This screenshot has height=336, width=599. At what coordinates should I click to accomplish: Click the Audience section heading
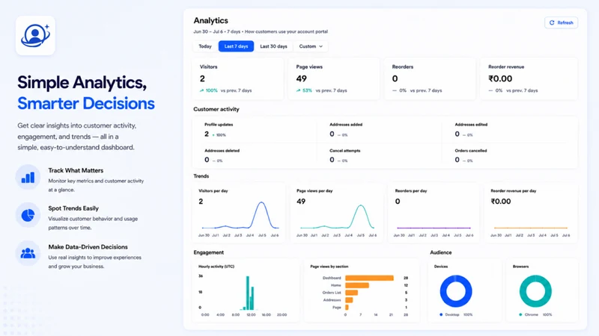pyautogui.click(x=441, y=252)
